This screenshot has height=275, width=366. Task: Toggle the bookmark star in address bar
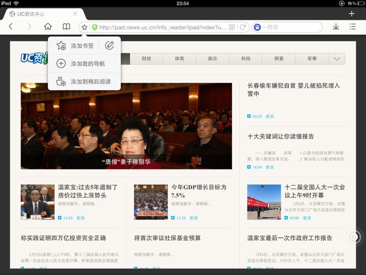click(84, 27)
